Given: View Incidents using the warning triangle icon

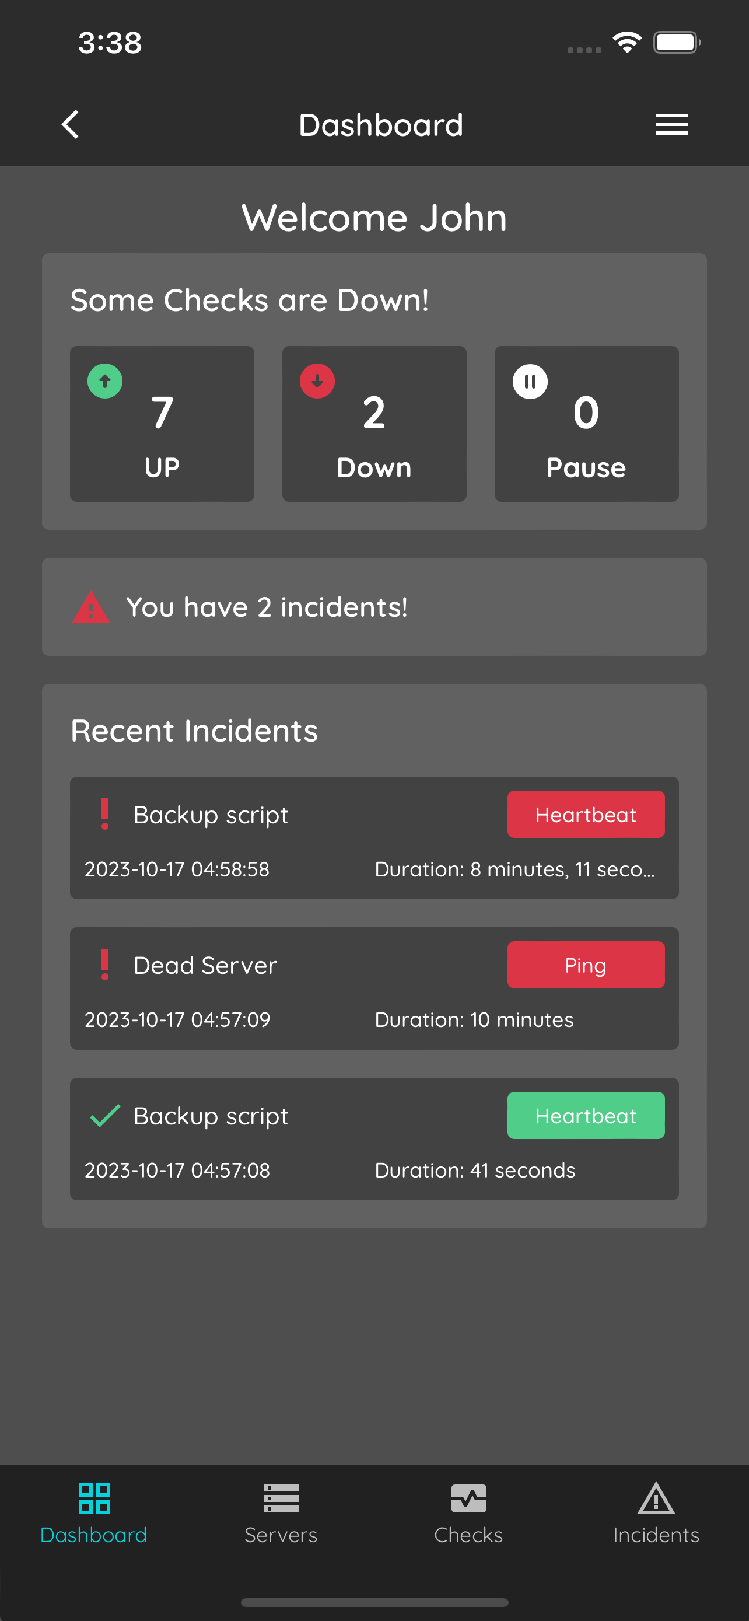Looking at the screenshot, I should (656, 1498).
